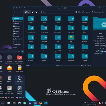Switch Dolphin to Details view mode

pyautogui.click(x=36, y=12)
